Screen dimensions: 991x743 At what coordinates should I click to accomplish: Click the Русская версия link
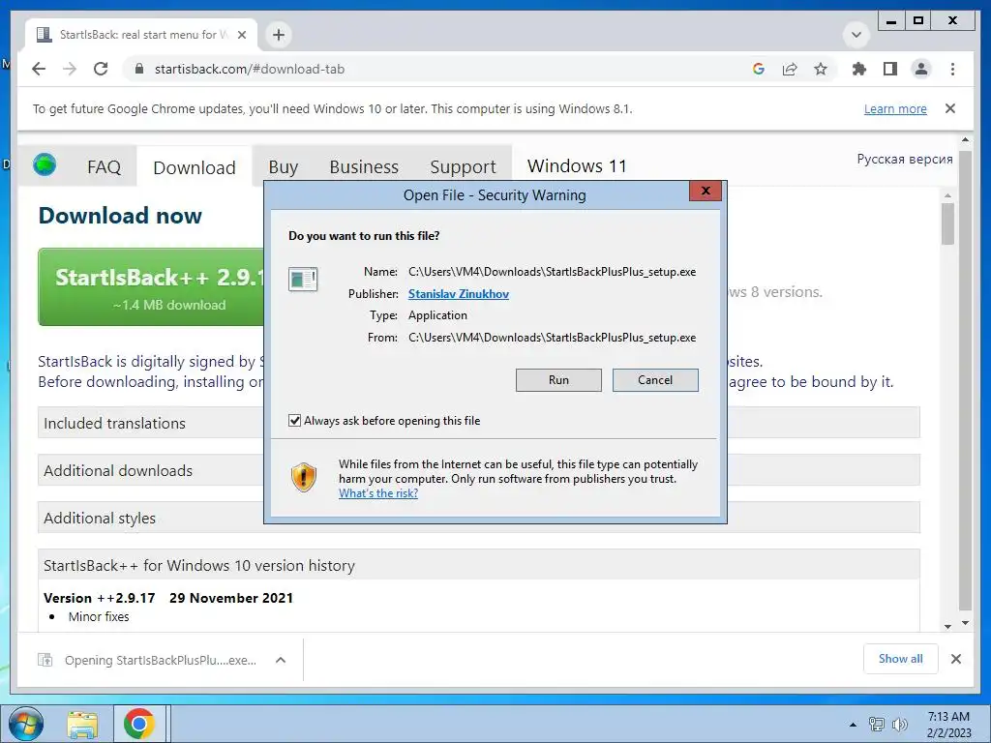pyautogui.click(x=905, y=159)
